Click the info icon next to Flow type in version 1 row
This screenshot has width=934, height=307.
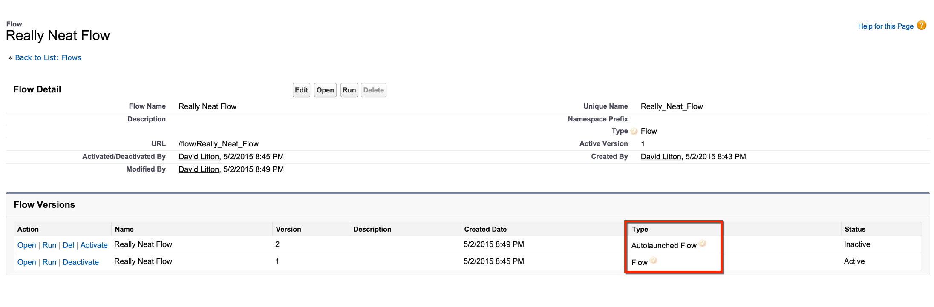coord(654,261)
